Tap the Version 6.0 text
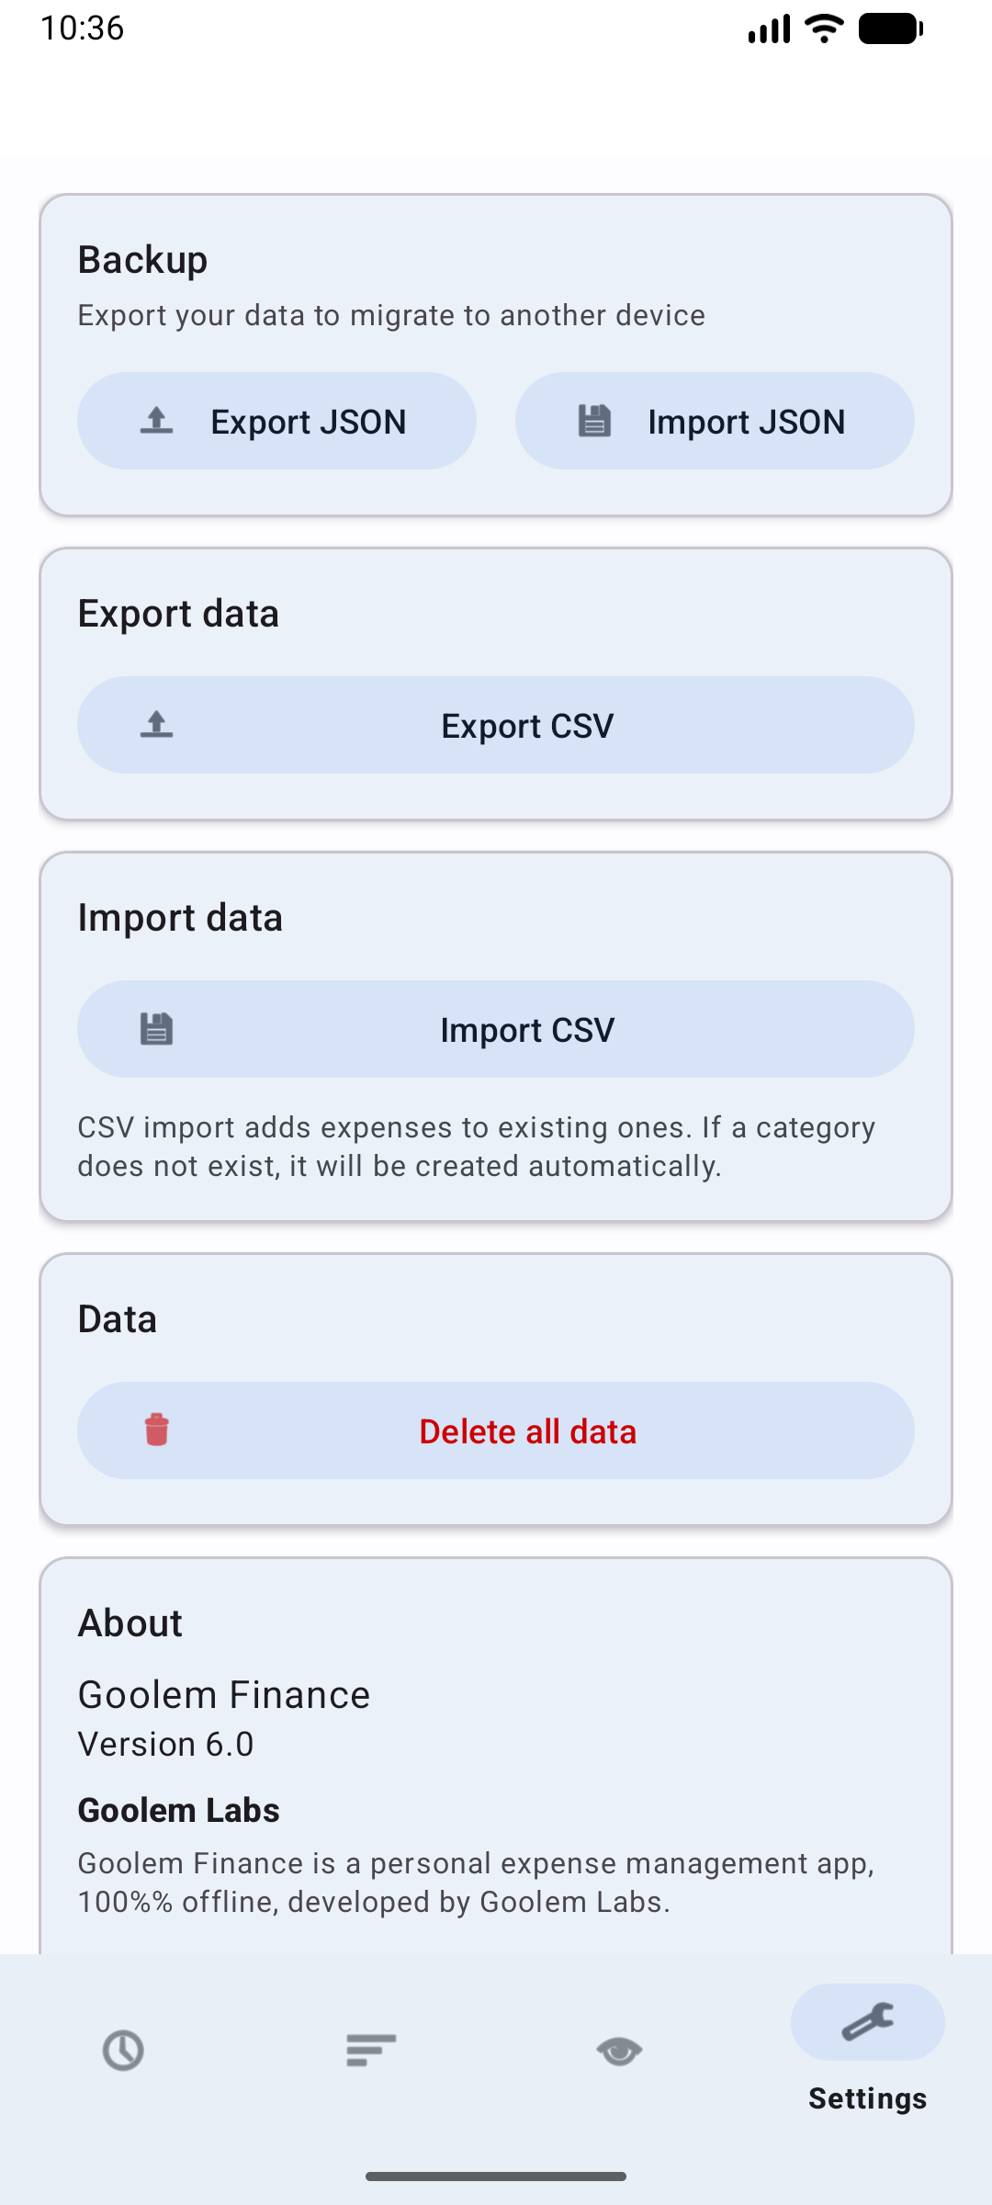 point(165,1744)
